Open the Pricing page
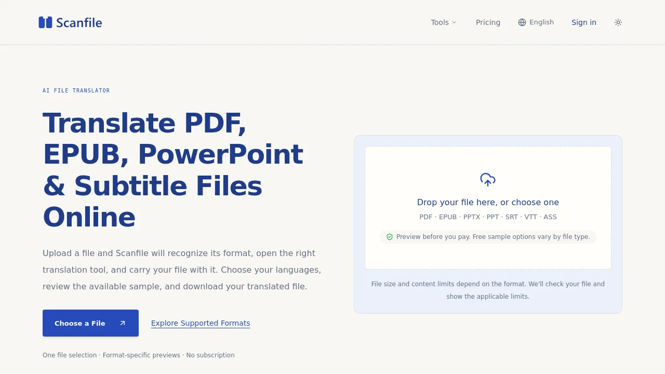 (488, 22)
